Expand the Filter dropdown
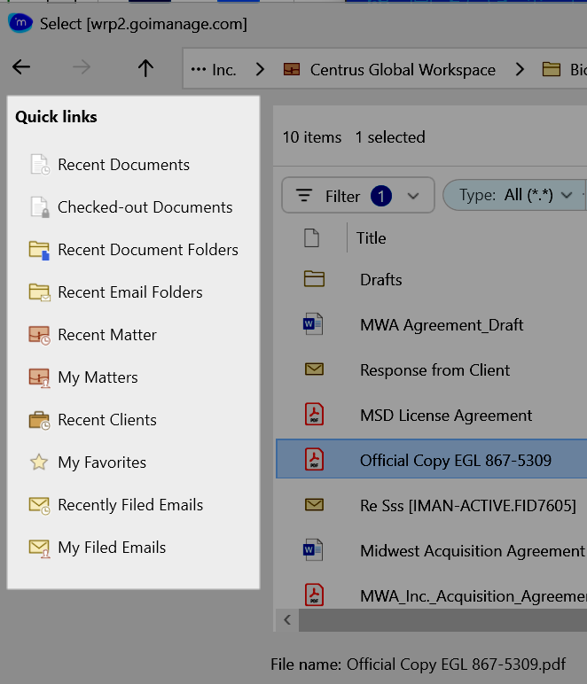Screen dimensions: 587x684 pyautogui.click(x=412, y=196)
